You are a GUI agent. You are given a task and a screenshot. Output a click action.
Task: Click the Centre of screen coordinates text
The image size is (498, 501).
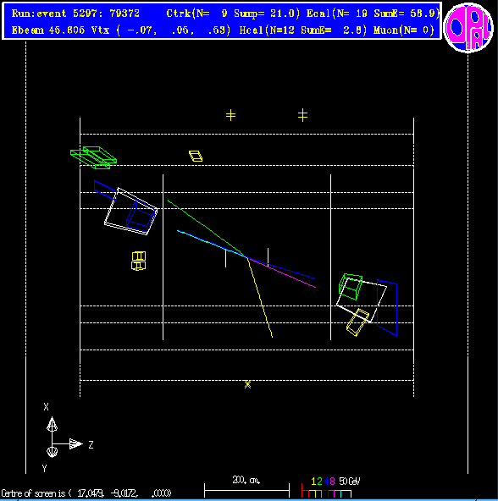[86, 493]
